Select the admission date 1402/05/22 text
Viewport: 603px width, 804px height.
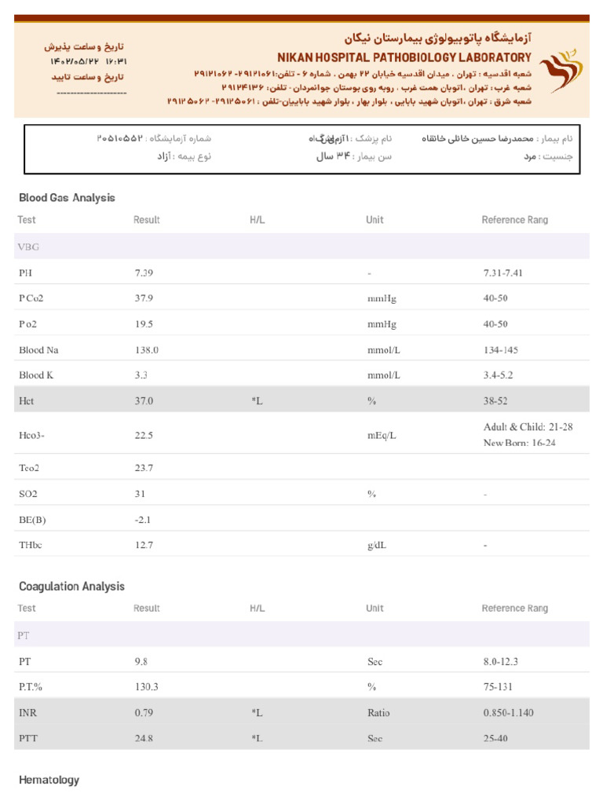pyautogui.click(x=75, y=61)
